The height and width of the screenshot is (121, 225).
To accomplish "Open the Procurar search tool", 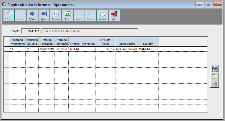I will click(56, 15).
